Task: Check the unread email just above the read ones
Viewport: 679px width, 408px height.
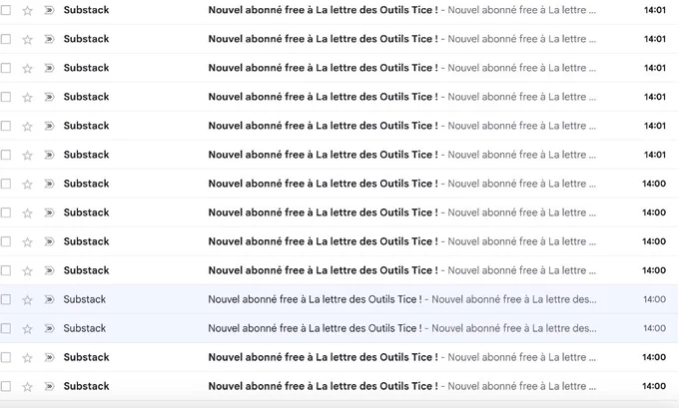Action: [x=6, y=270]
